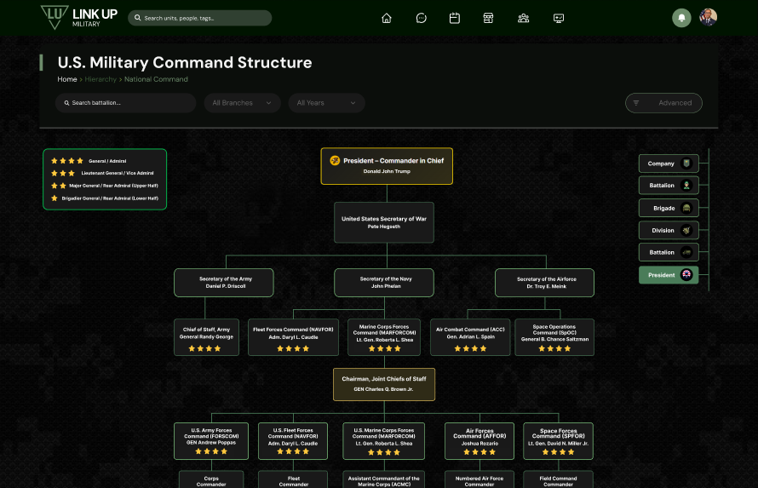Expand the All Years dropdown

point(326,103)
